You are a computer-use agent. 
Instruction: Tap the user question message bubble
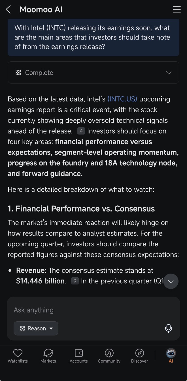pos(93,37)
